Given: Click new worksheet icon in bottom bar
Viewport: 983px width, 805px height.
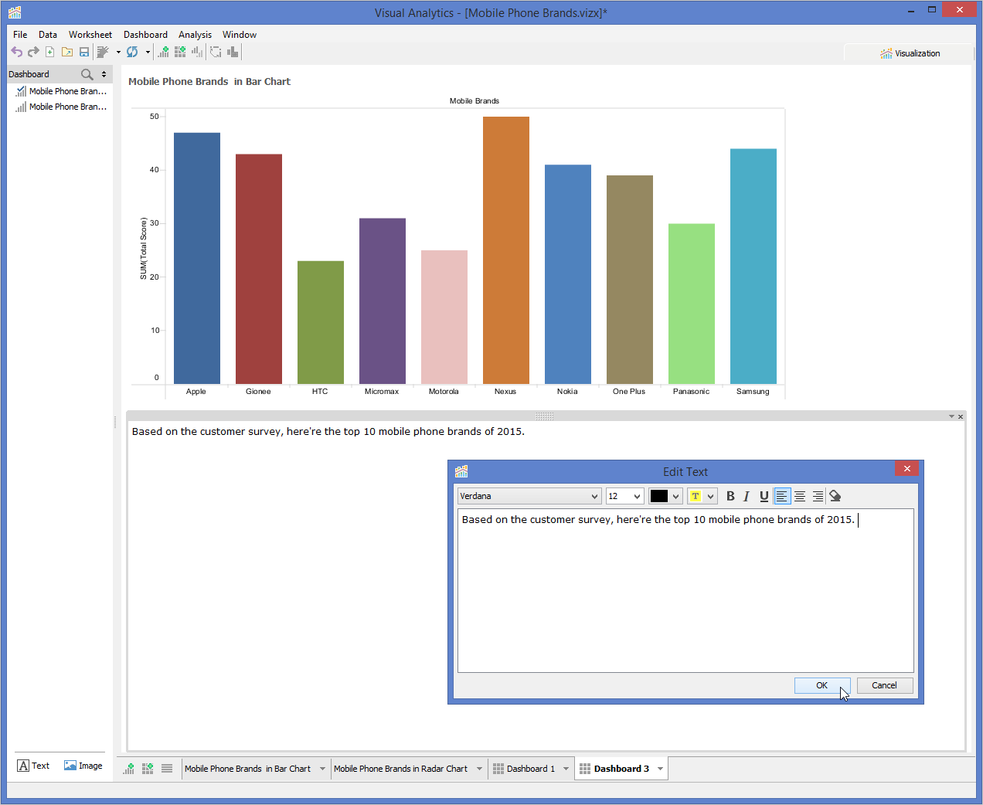Looking at the screenshot, I should (x=128, y=769).
